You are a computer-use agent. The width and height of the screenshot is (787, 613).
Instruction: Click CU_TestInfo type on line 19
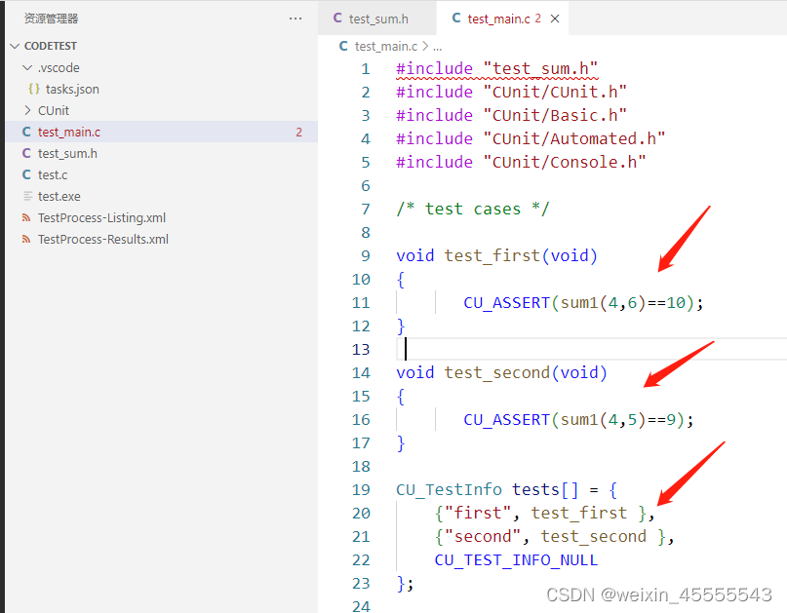coord(449,489)
